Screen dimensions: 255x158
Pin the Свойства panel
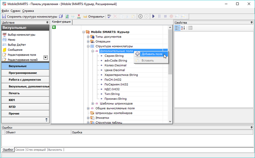point(251,23)
